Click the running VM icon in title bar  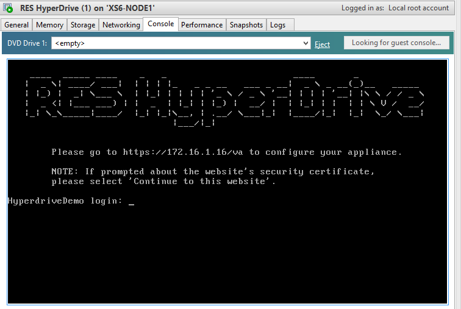coord(8,8)
